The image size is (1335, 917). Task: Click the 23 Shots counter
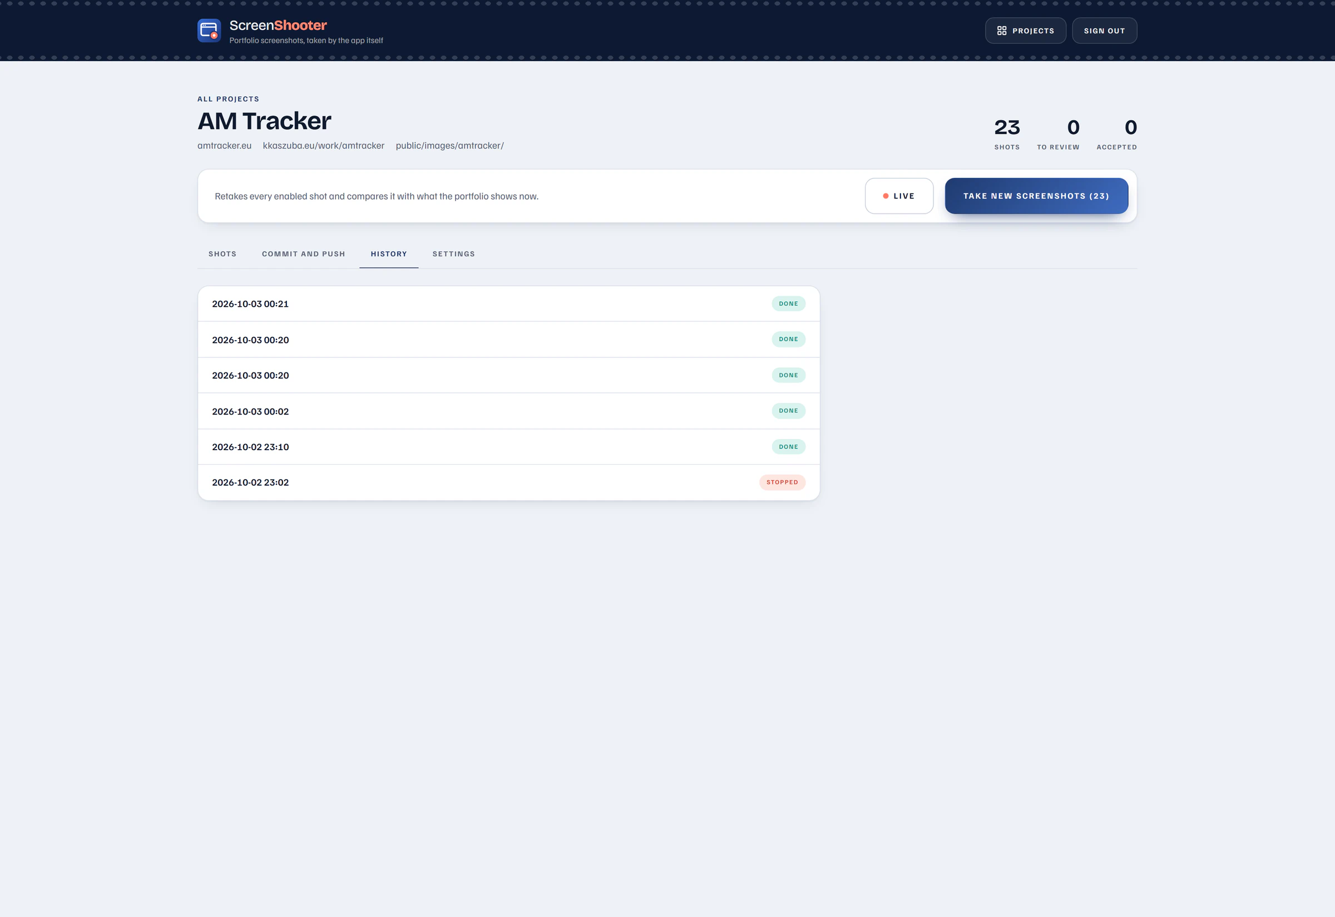pos(1007,134)
